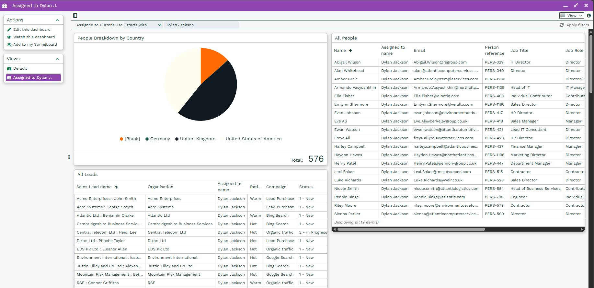Click the three-dot handle left of chart
The height and width of the screenshot is (288, 594).
pyautogui.click(x=69, y=157)
